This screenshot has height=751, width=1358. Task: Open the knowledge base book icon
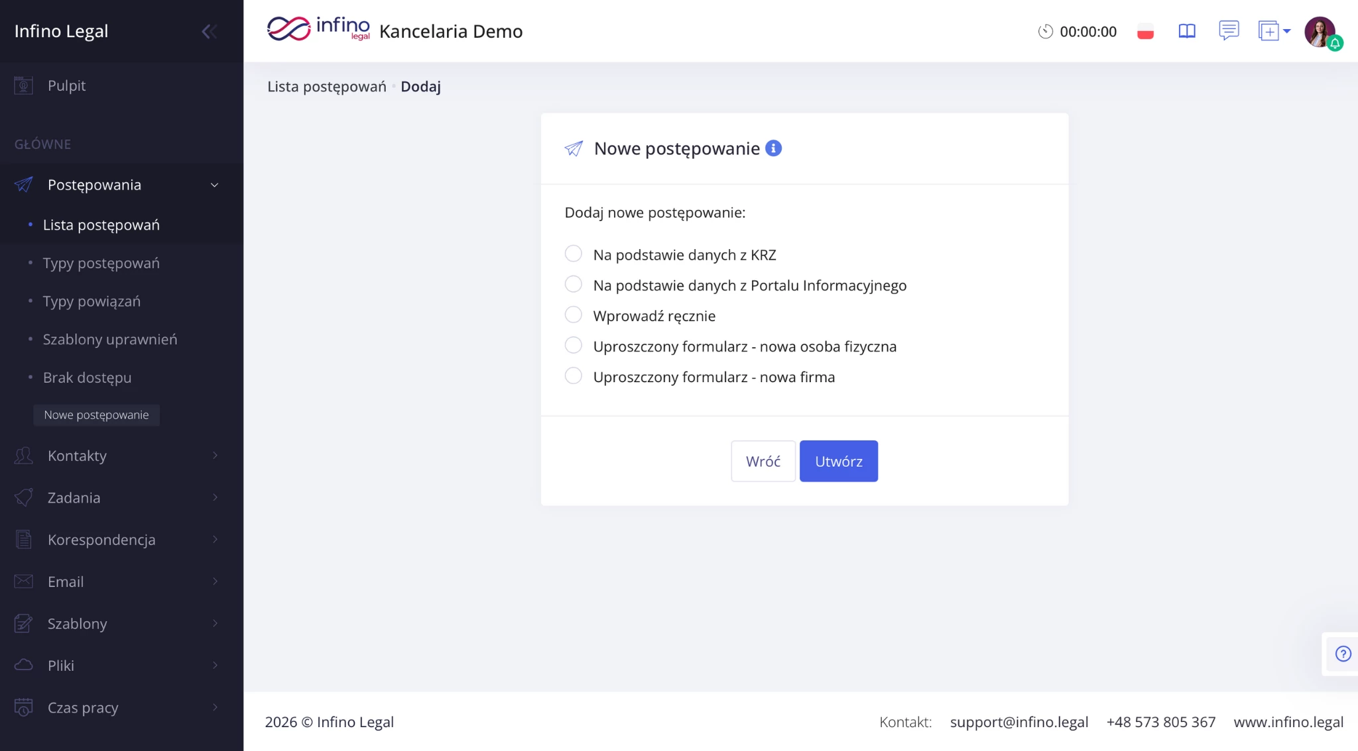[1186, 31]
